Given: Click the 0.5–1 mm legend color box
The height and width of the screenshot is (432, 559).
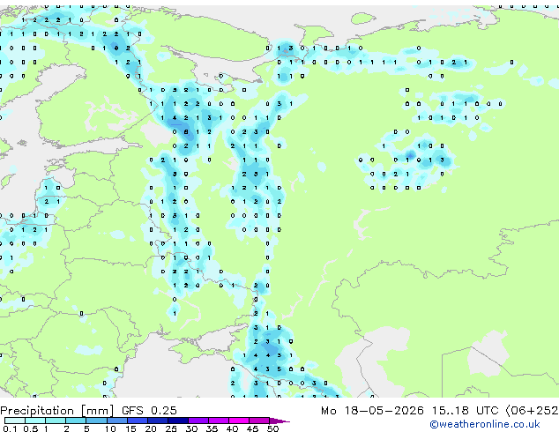Looking at the screenshot, I should (x=35, y=421).
